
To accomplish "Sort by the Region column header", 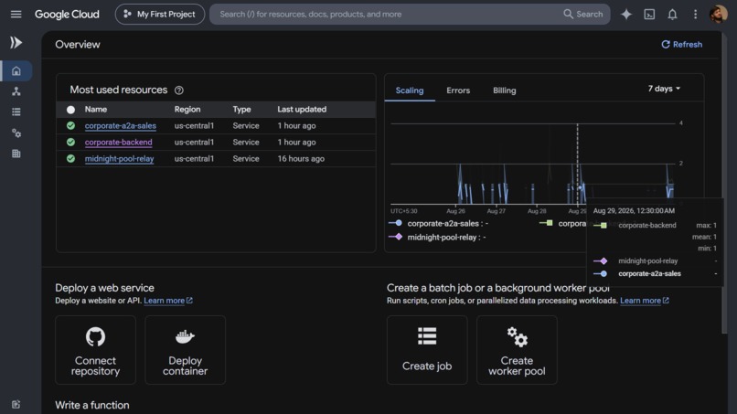I will pos(187,109).
